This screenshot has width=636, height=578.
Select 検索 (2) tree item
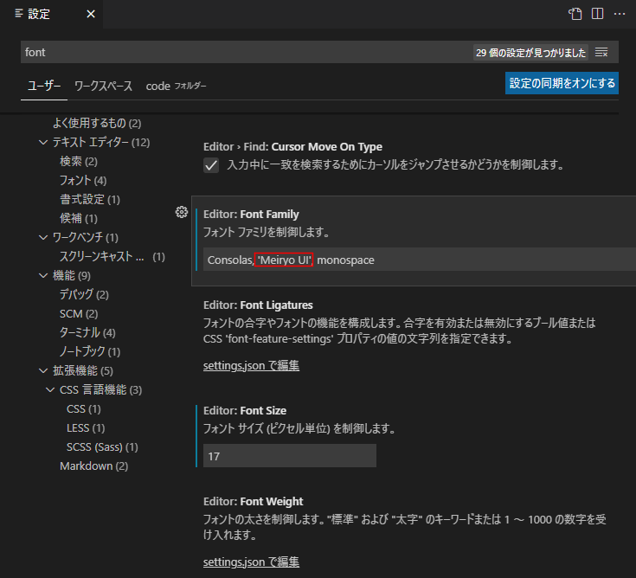79,162
